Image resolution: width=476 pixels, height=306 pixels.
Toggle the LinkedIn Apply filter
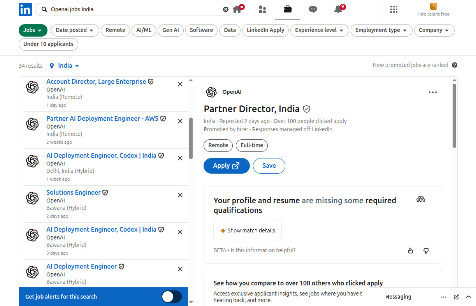point(265,30)
